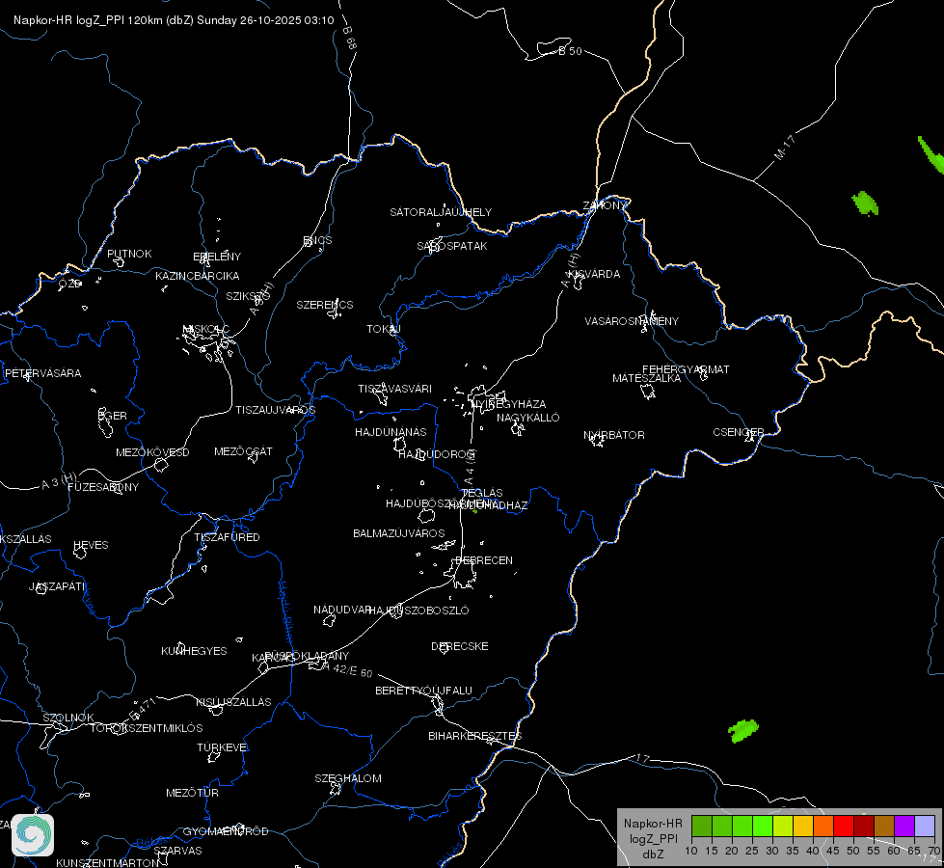The image size is (944, 868).
Task: Click the DEBRECEN city label
Action: click(x=484, y=560)
